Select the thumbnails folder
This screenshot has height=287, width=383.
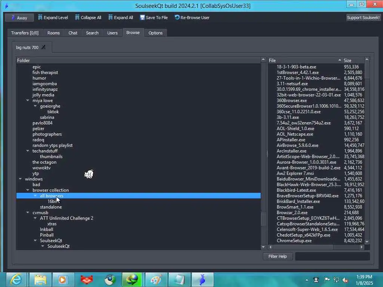51,157
